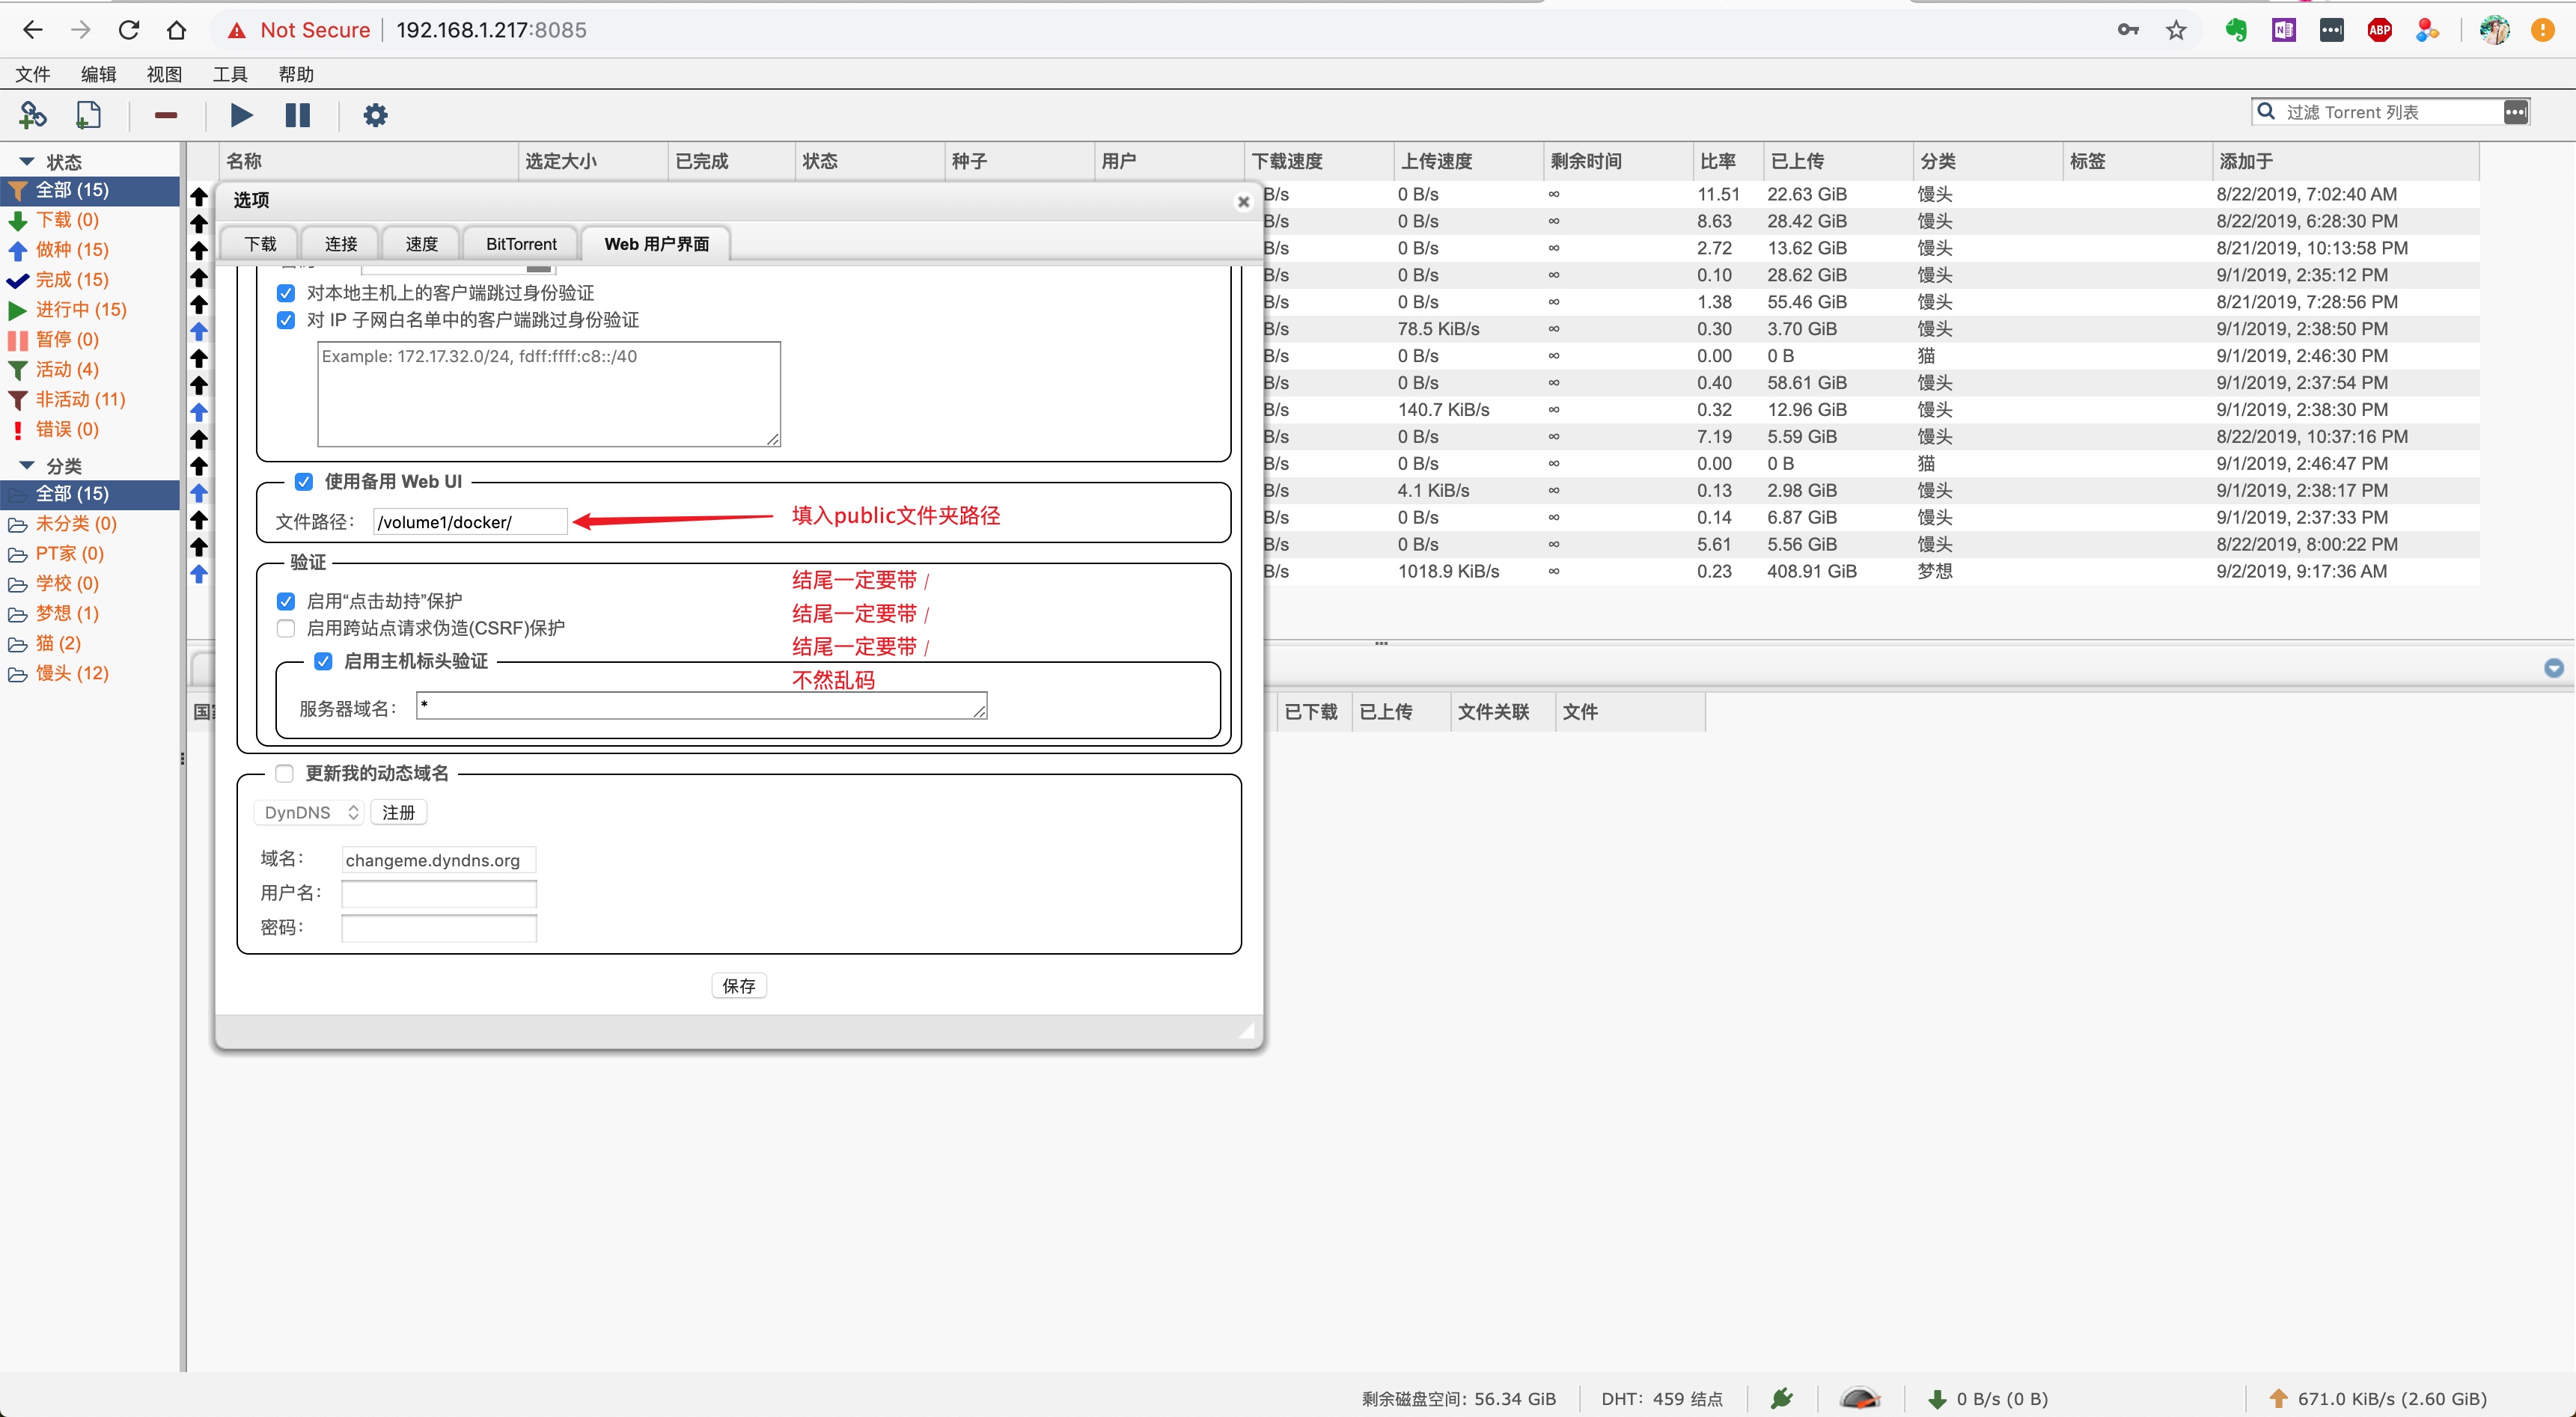Click the bookmark star in the browser toolbar
This screenshot has width=2576, height=1417.
(x=2176, y=30)
